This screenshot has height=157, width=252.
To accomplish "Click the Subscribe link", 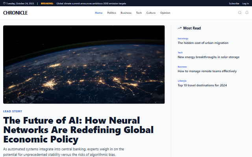I will tap(234, 4).
